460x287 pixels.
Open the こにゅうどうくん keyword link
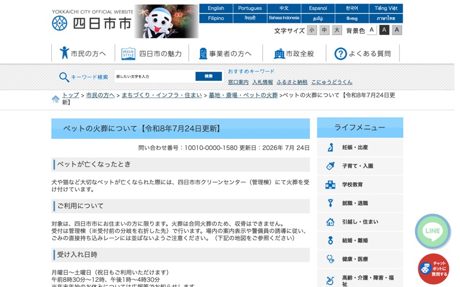coord(332,82)
